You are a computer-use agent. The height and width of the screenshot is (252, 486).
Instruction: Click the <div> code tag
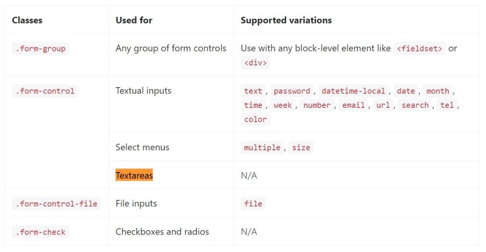click(256, 63)
